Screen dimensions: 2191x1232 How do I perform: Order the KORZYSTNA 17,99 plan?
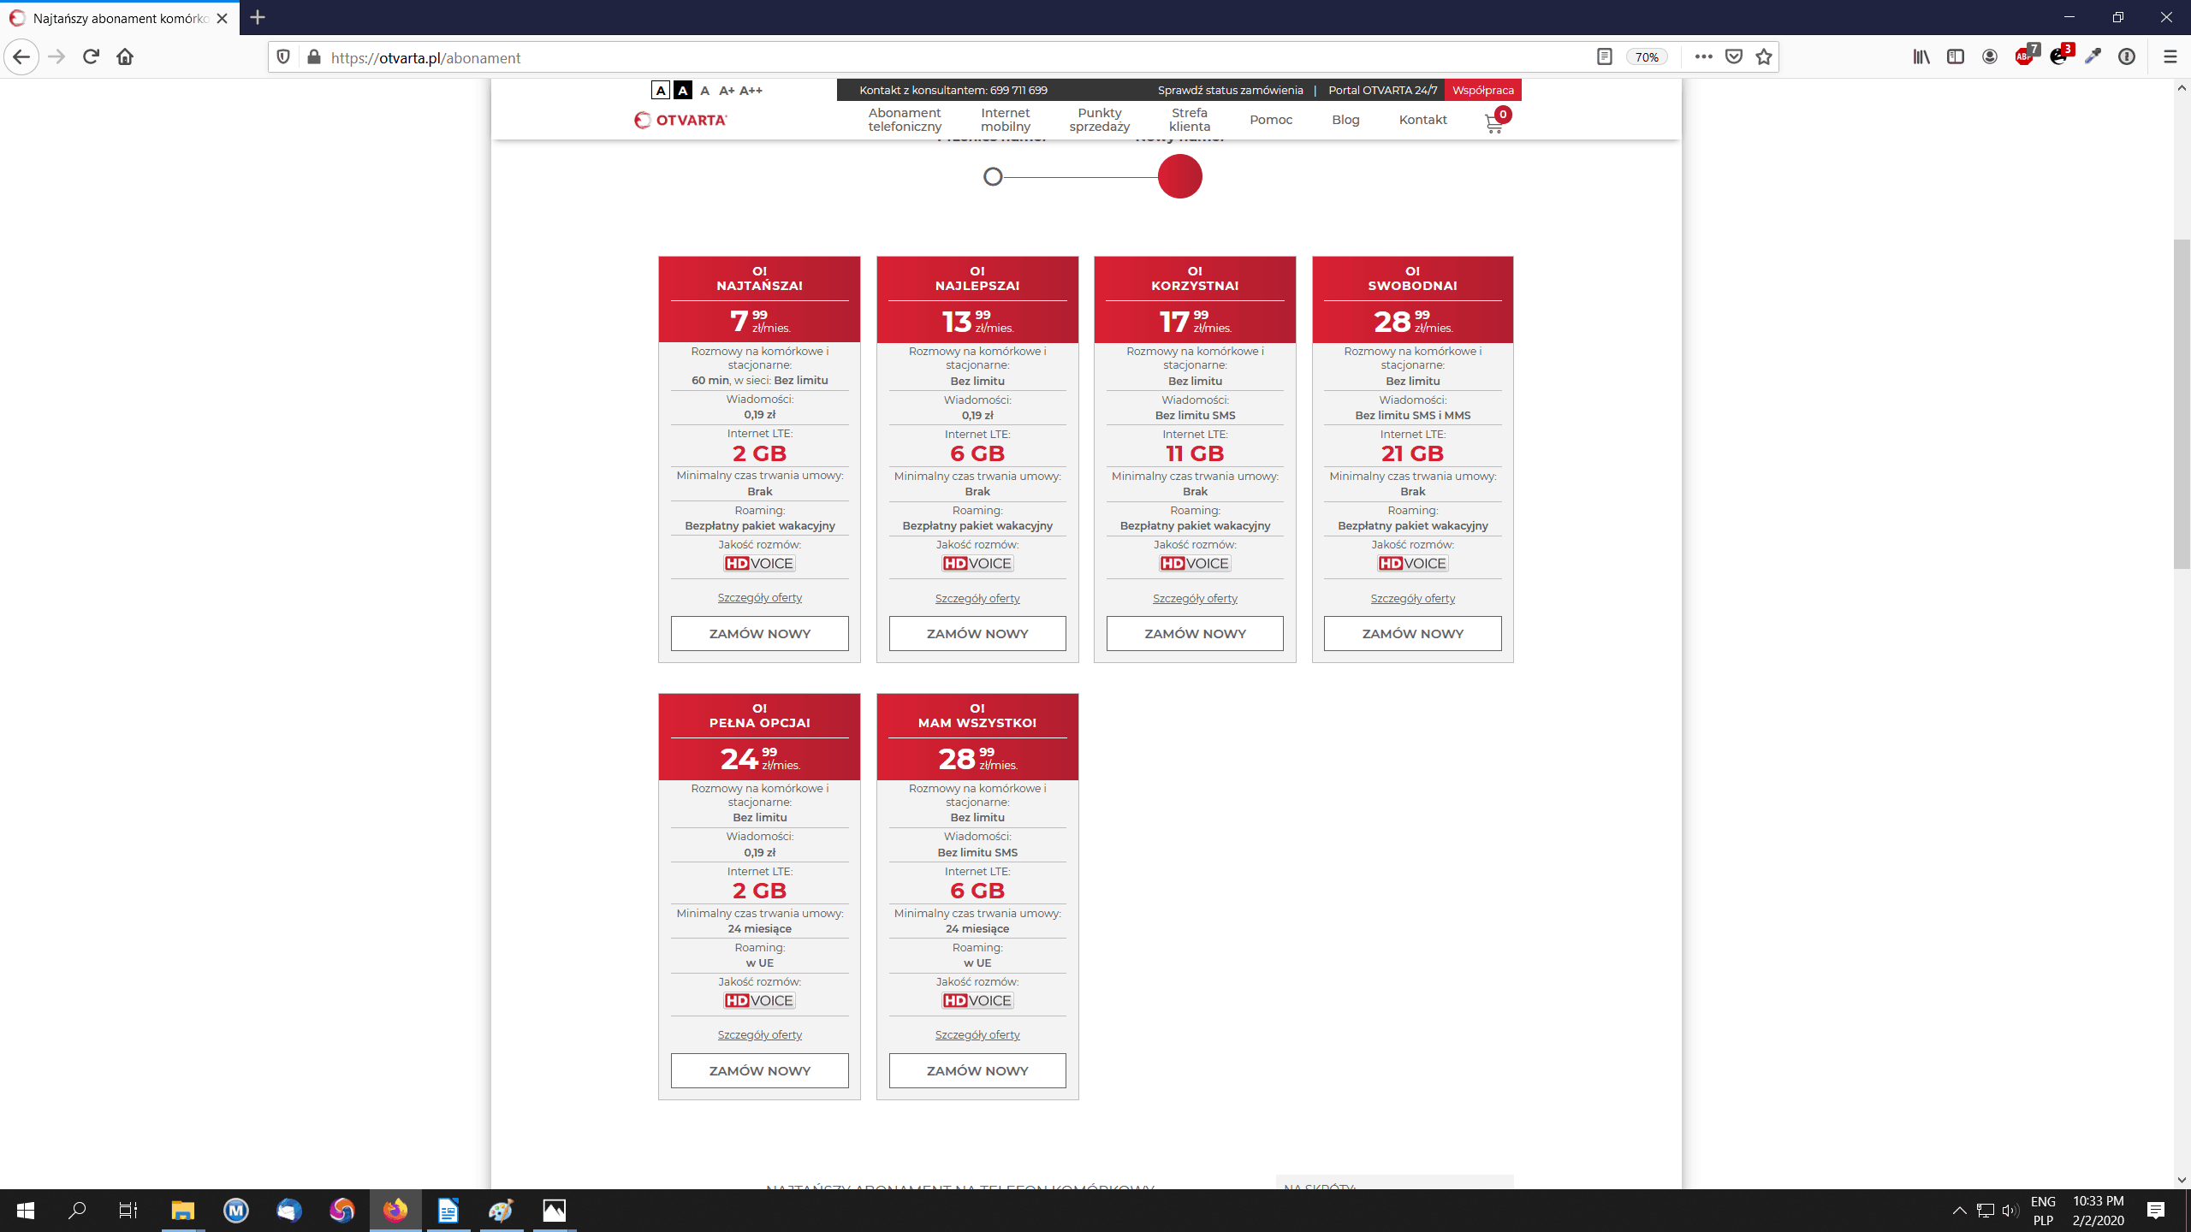pyautogui.click(x=1195, y=633)
